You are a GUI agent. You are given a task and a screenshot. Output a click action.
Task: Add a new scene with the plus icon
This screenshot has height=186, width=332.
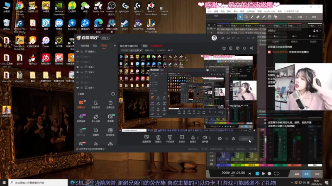tap(115, 45)
